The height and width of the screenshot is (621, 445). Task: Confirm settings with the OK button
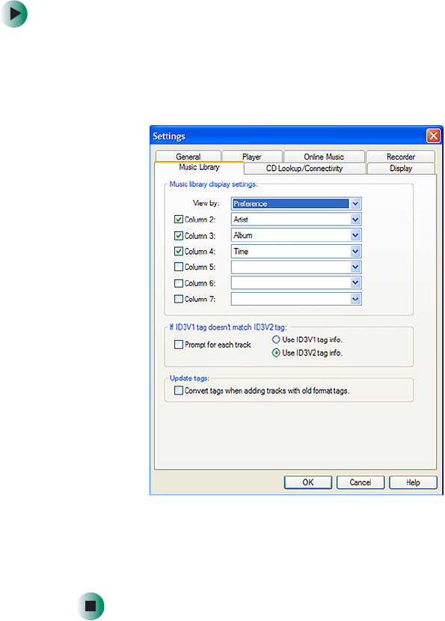pyautogui.click(x=307, y=482)
